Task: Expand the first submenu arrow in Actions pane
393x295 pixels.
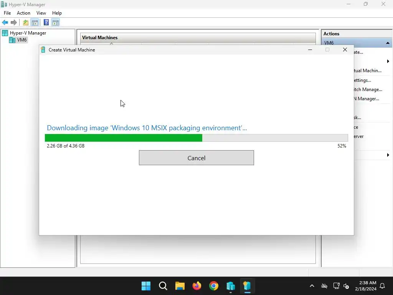Action: (388, 61)
